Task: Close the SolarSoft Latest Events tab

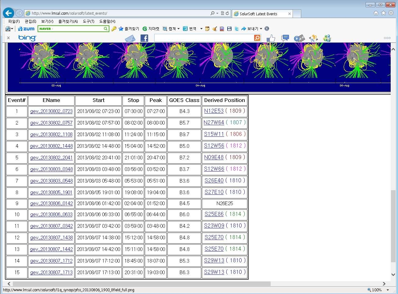Action: point(289,14)
